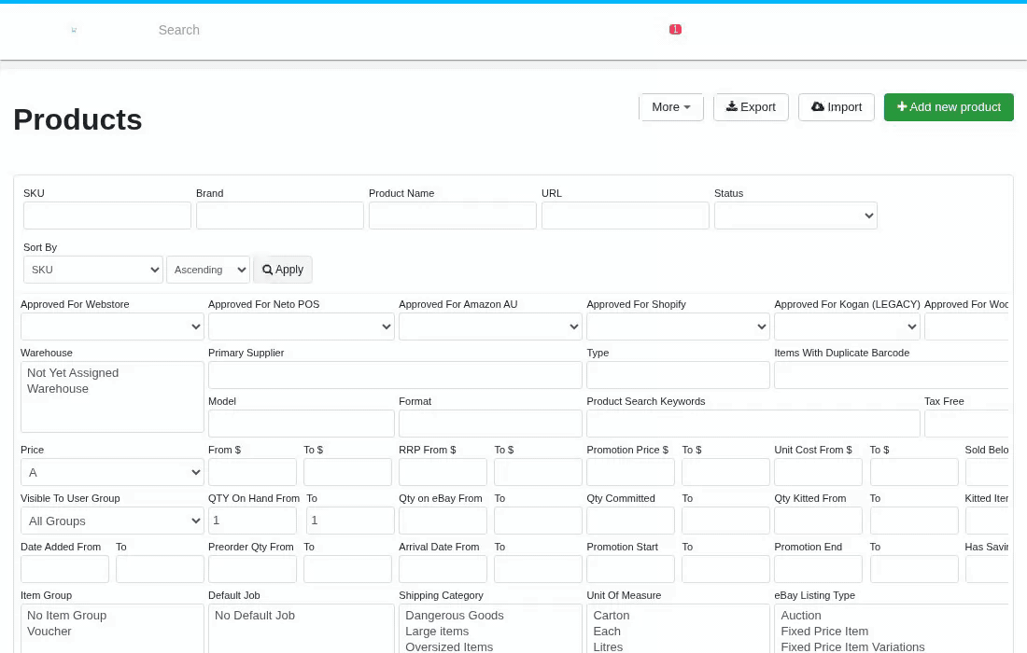1027x653 pixels.
Task: Click the small logo icon in header
Action: pos(74,30)
